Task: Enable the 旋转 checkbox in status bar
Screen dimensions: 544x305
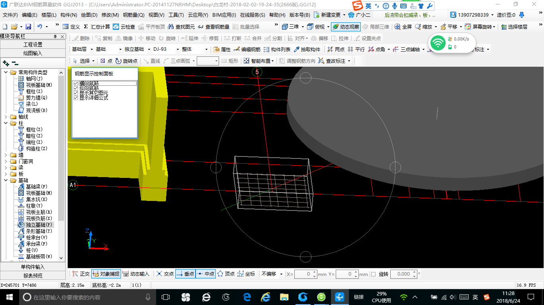Action: [x=373, y=274]
